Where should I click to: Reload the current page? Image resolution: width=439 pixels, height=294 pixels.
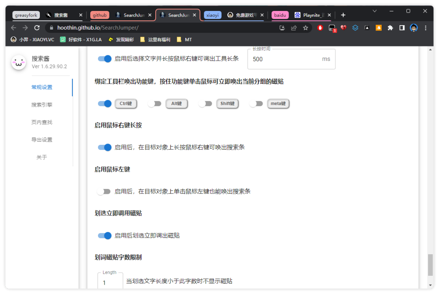pos(37,28)
